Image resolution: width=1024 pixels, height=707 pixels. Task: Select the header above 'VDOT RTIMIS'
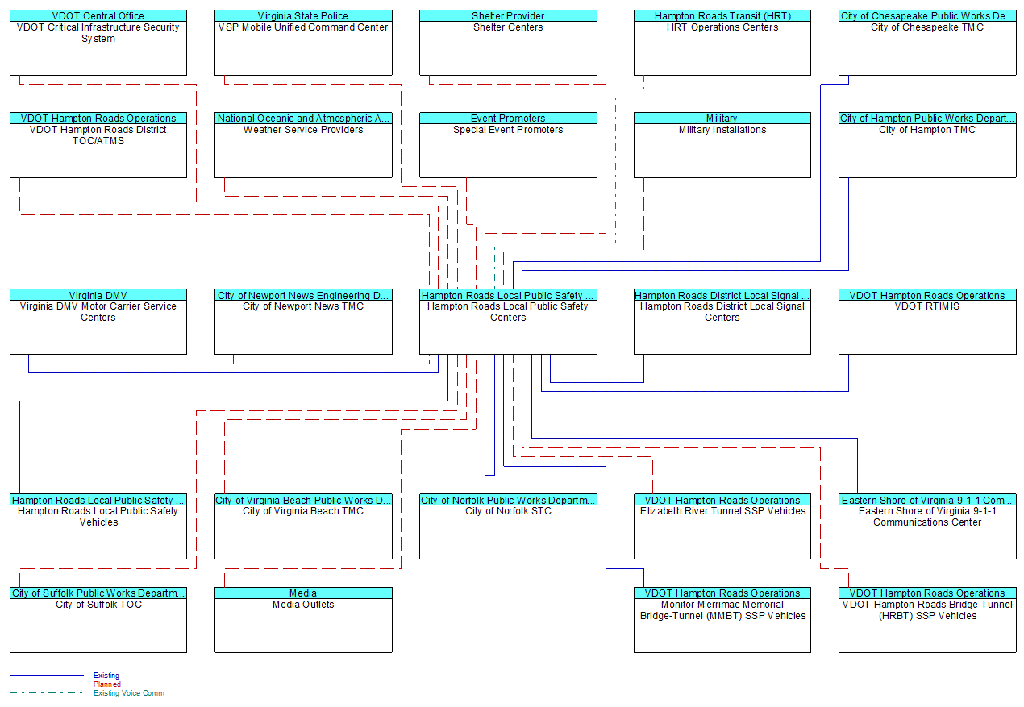click(927, 295)
